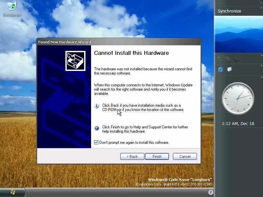Open the quick launch tile menu arrow
Image resolution: width=263 pixels, height=197 pixels.
click(x=262, y=66)
